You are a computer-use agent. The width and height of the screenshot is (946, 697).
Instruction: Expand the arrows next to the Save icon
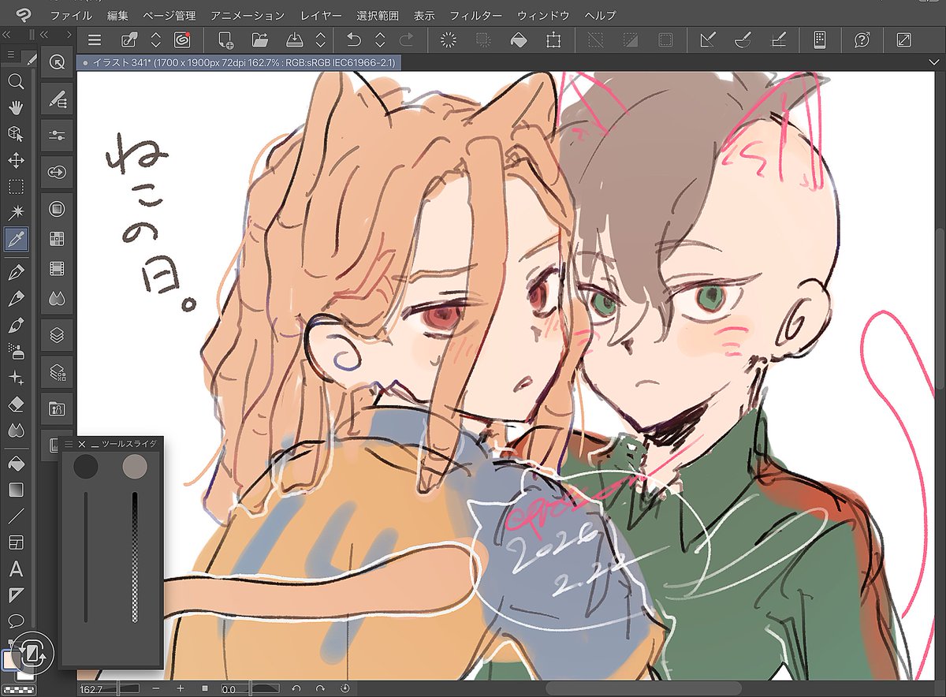click(320, 39)
